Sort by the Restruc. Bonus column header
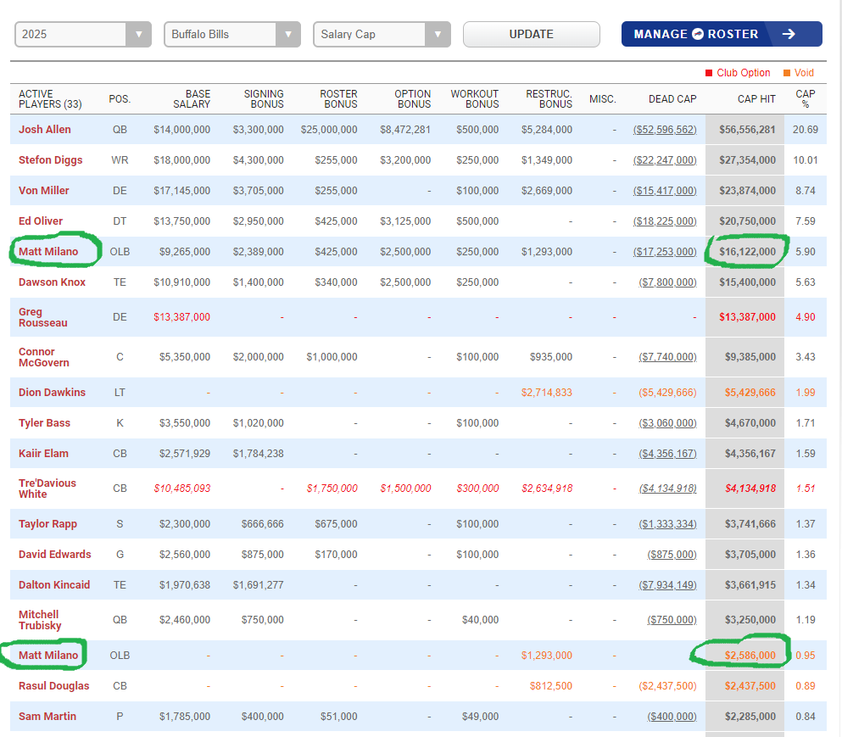The image size is (842, 737). coord(549,99)
